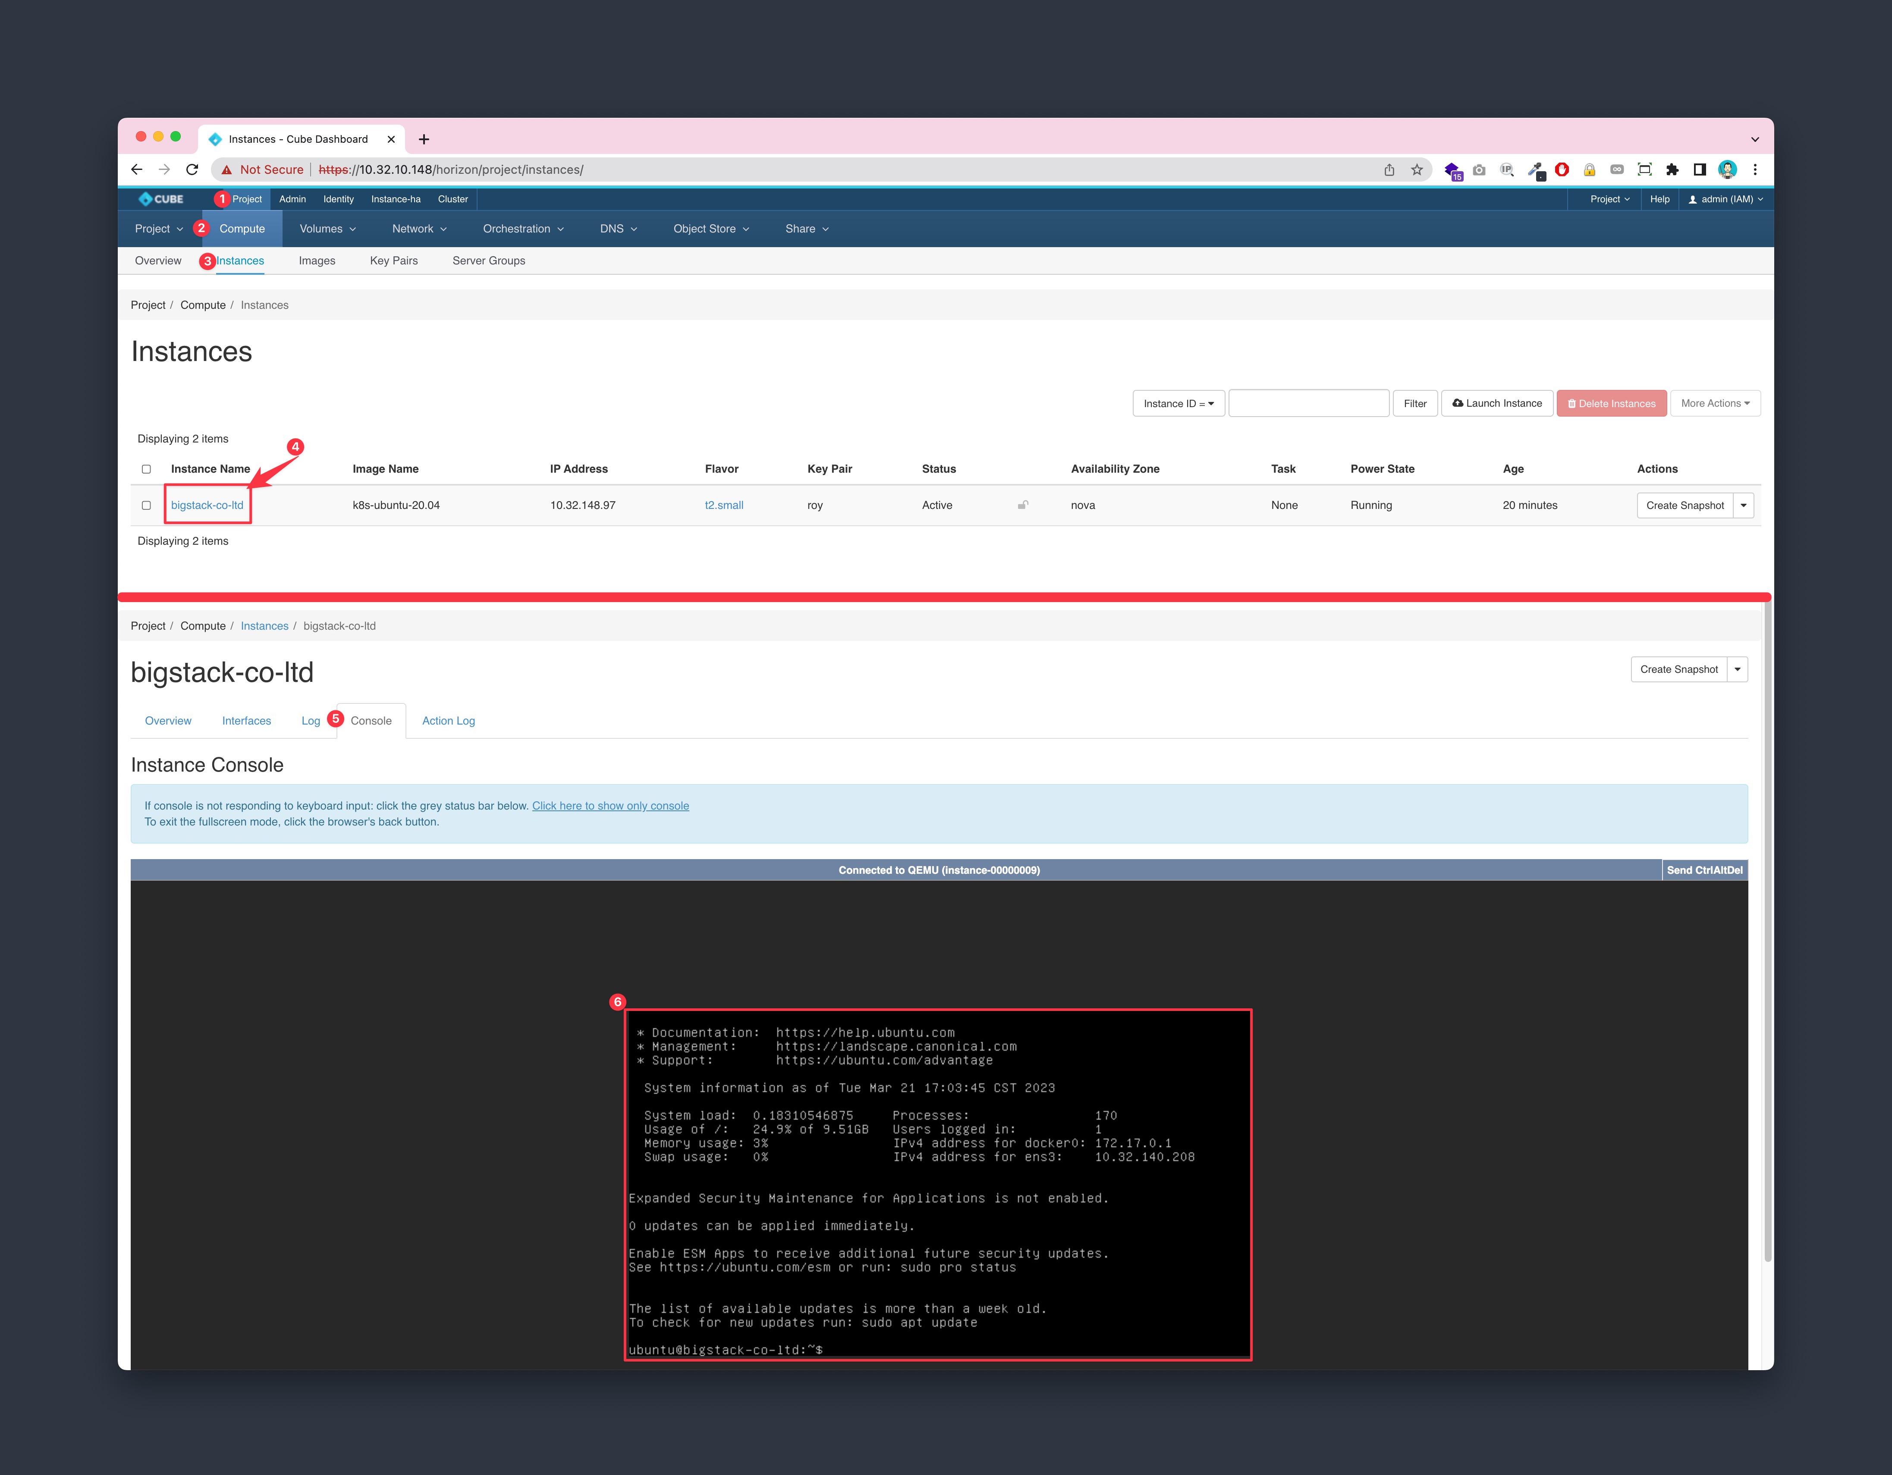
Task: Click the CUBE logo in the header
Action: pos(161,199)
